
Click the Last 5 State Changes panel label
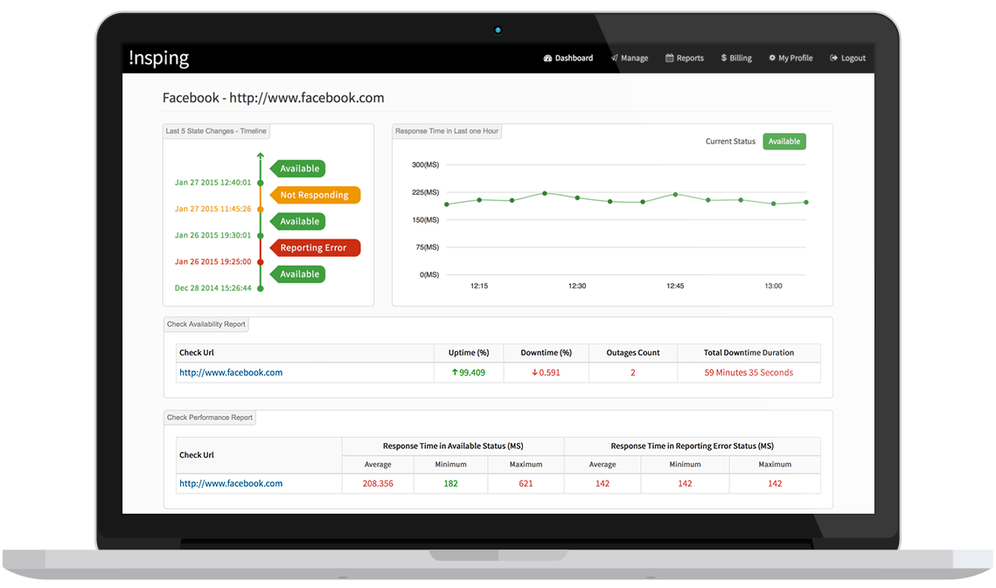click(216, 131)
